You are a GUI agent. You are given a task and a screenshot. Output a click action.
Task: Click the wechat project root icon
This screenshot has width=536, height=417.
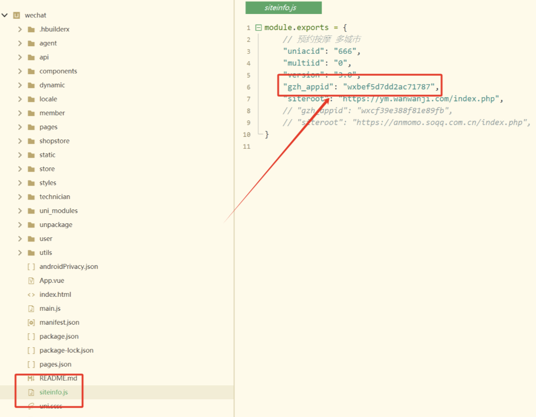pyautogui.click(x=16, y=16)
